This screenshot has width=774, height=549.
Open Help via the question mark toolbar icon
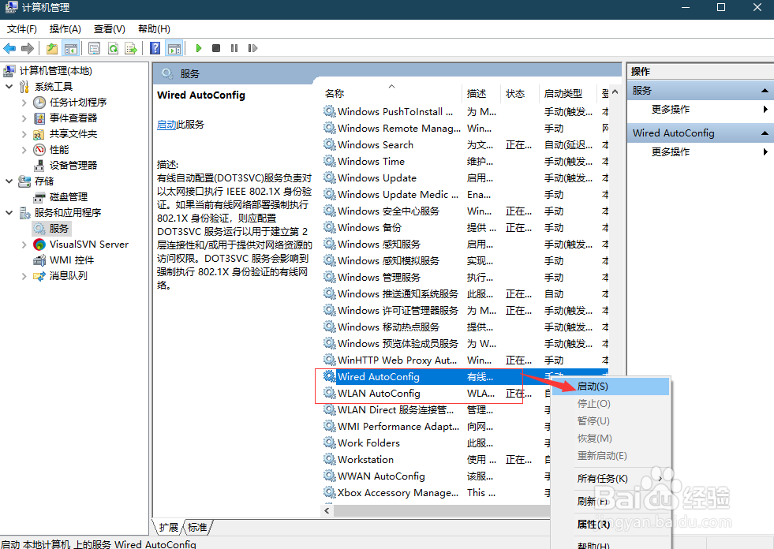pyautogui.click(x=155, y=48)
